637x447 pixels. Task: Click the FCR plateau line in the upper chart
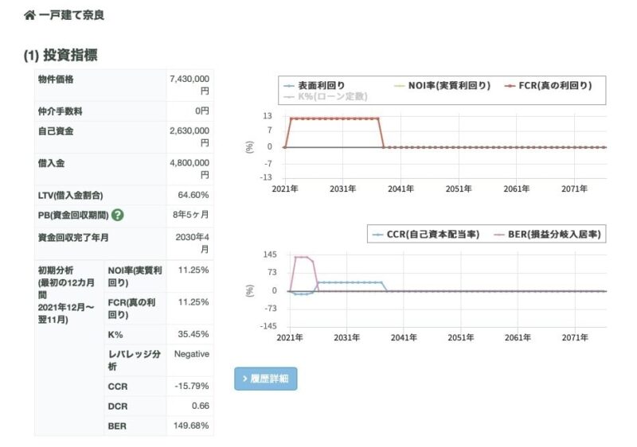pos(334,119)
